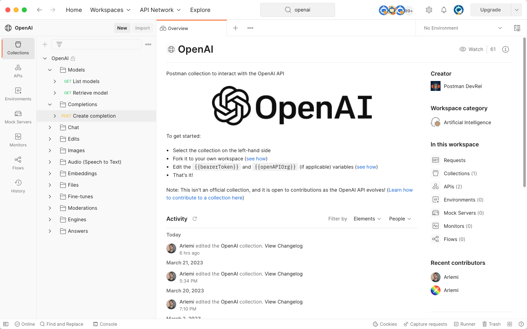Screen dimensions: 527x329
Task: Open the Collection Runner
Action: 464,324
